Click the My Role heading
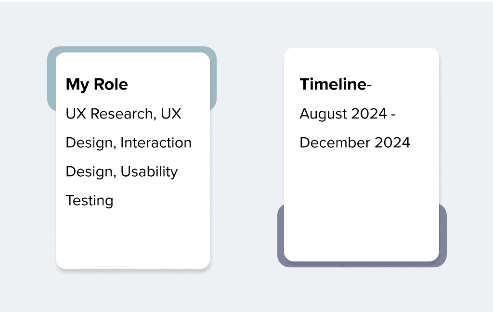493x312 pixels. [x=97, y=85]
